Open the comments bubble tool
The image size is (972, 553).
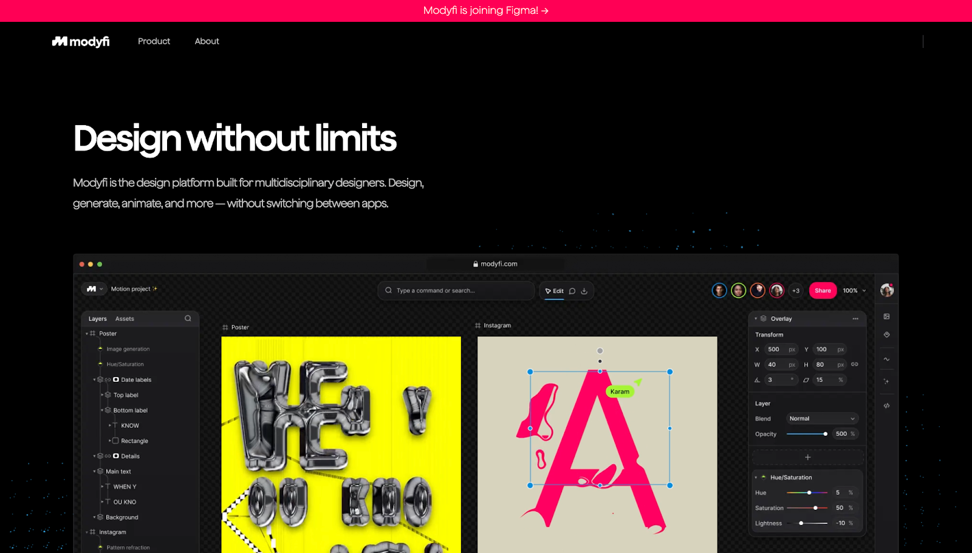(572, 291)
